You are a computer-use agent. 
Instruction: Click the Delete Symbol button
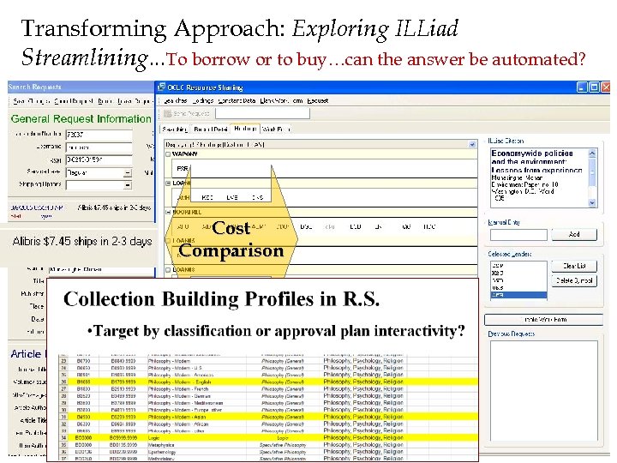click(574, 280)
